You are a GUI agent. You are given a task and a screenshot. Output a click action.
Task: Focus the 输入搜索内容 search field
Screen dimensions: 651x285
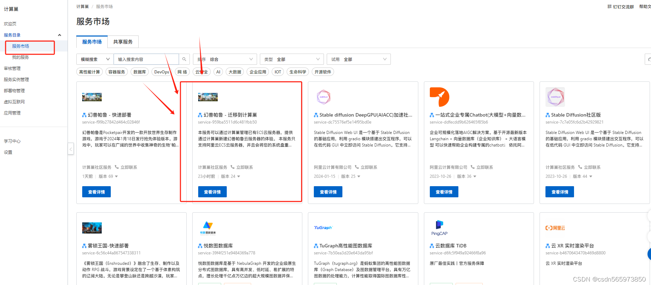146,59
